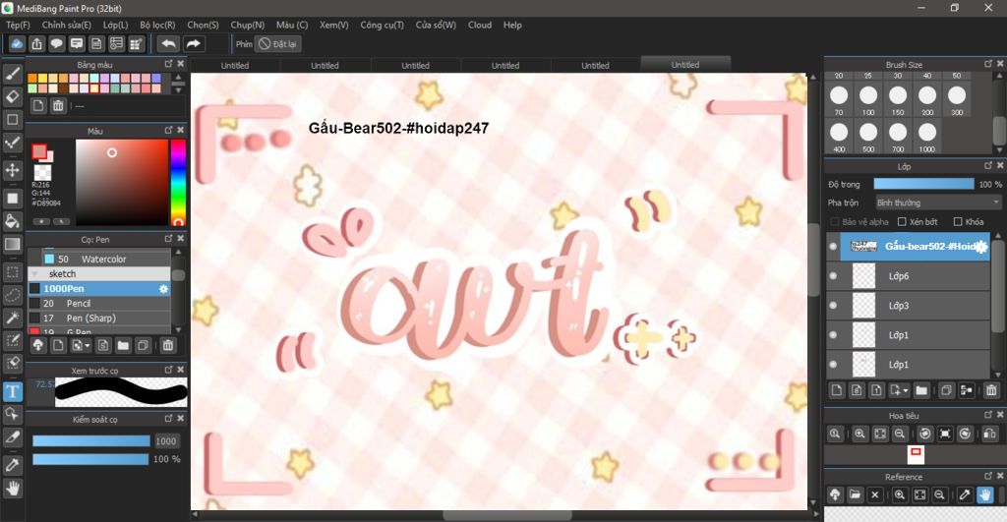Delete the current layer with trash icon
Image resolution: width=1007 pixels, height=522 pixels.
point(991,389)
